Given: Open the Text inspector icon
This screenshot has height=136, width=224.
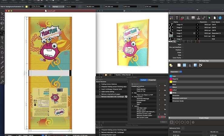Looking at the screenshot, I should pyautogui.click(x=177, y=18).
